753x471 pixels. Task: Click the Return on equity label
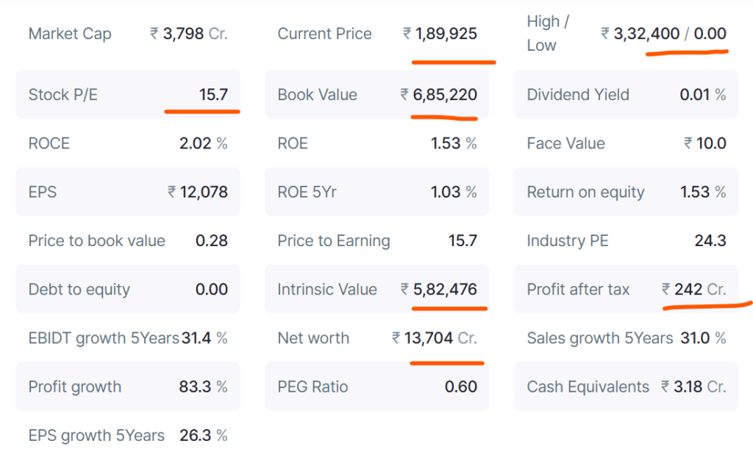tap(585, 193)
